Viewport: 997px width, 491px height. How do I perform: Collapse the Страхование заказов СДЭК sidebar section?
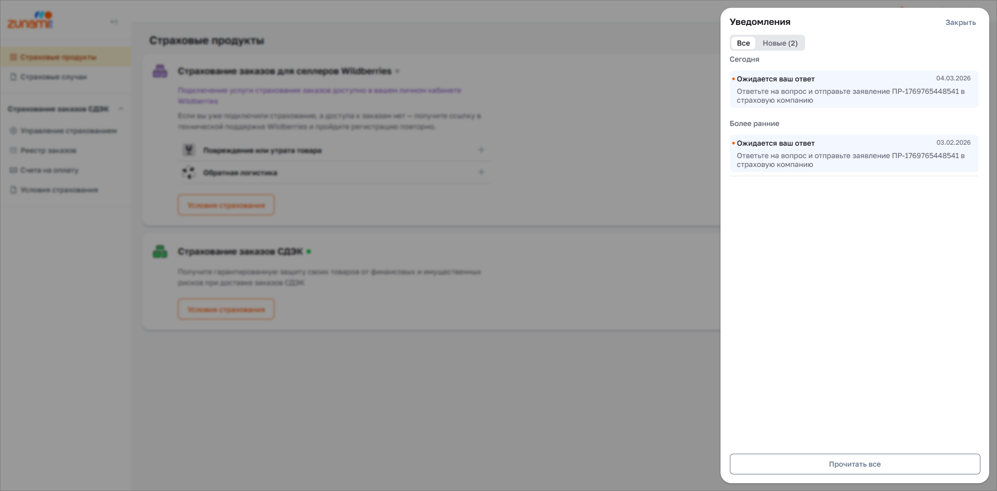tap(121, 109)
